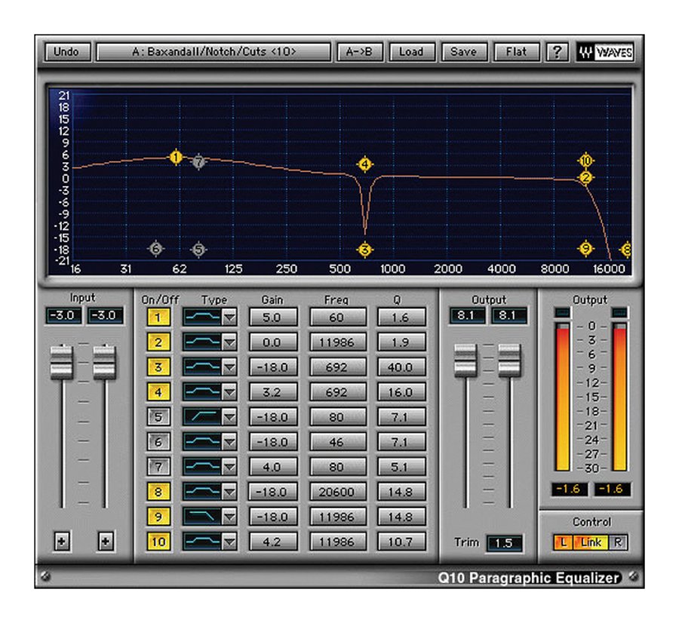Open help with the question mark button

(557, 52)
